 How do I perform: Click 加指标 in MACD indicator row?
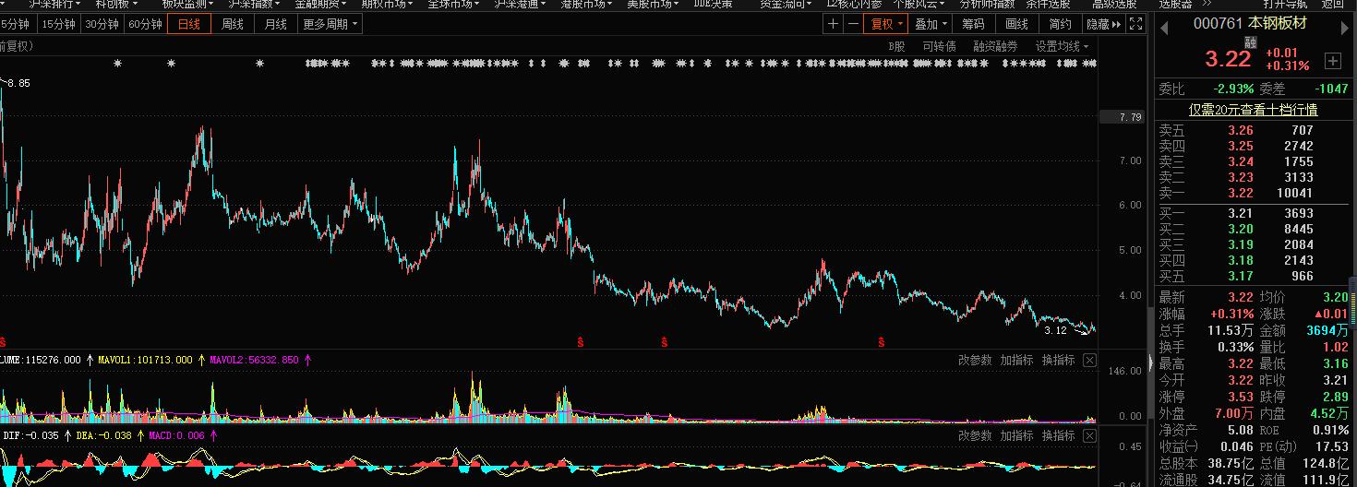point(1016,435)
